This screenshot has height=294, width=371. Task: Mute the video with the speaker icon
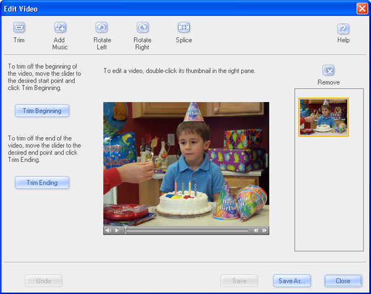click(x=108, y=230)
